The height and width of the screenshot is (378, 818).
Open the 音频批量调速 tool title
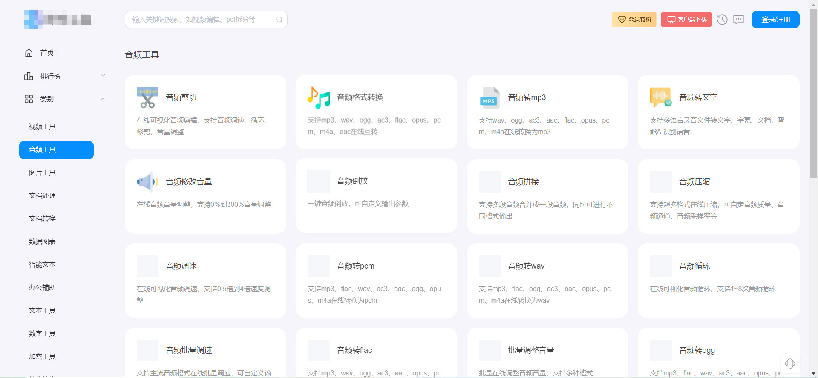tap(189, 350)
